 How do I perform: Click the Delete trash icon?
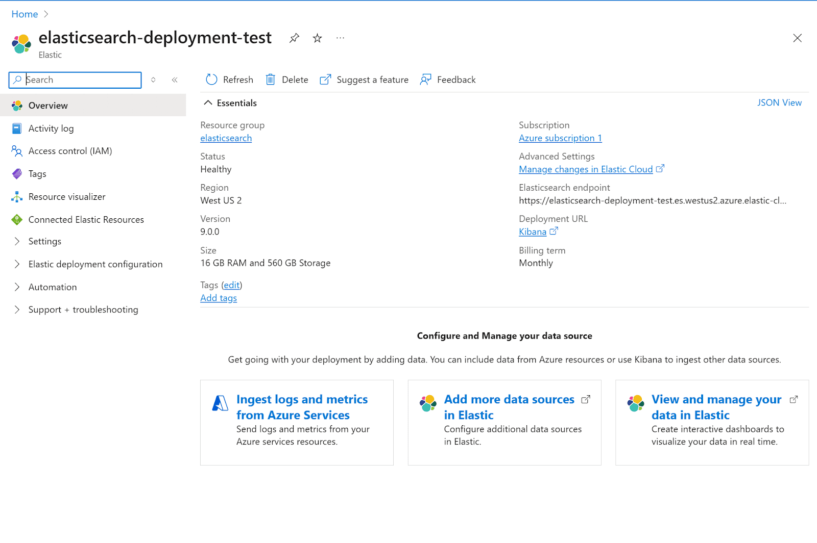(270, 80)
